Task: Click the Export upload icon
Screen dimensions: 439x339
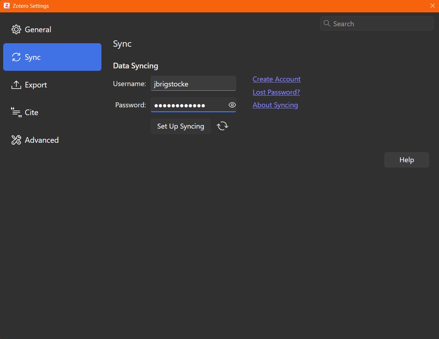Action: click(x=16, y=85)
